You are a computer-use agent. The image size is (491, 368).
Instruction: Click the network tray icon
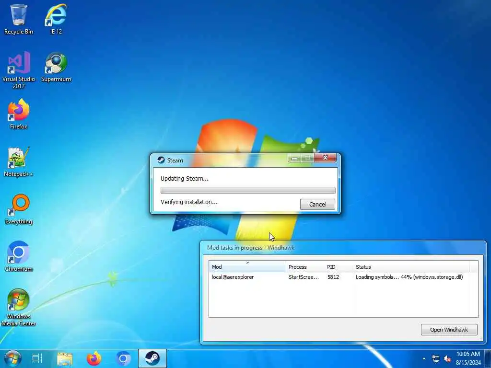point(435,358)
